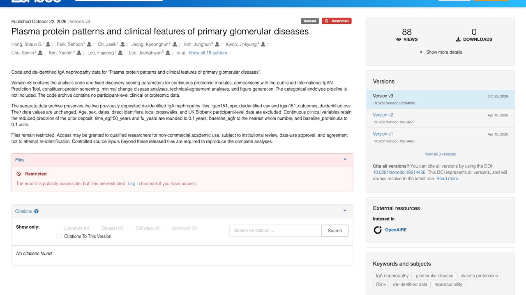Click the person icon beside Kim, Yaerim
This screenshot has width=526, height=295.
point(79,53)
